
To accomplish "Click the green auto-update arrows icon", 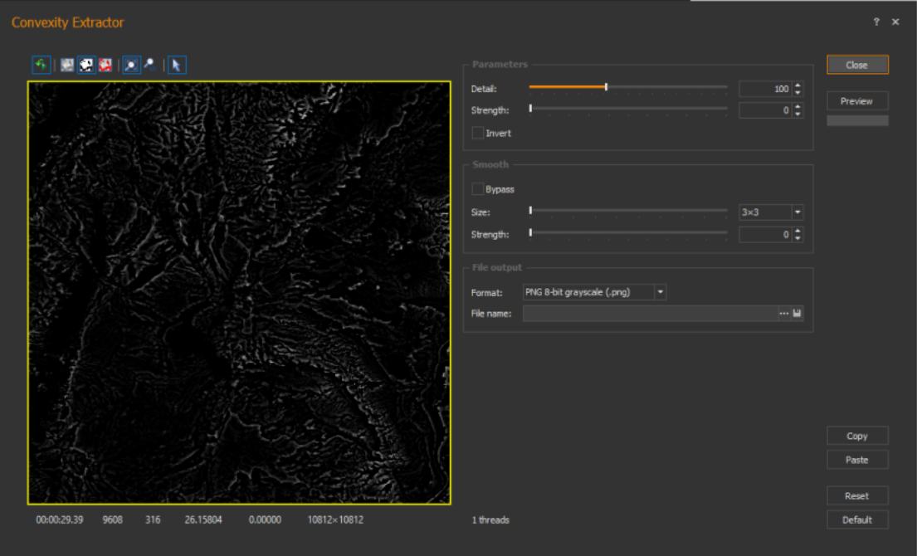I will 41,65.
